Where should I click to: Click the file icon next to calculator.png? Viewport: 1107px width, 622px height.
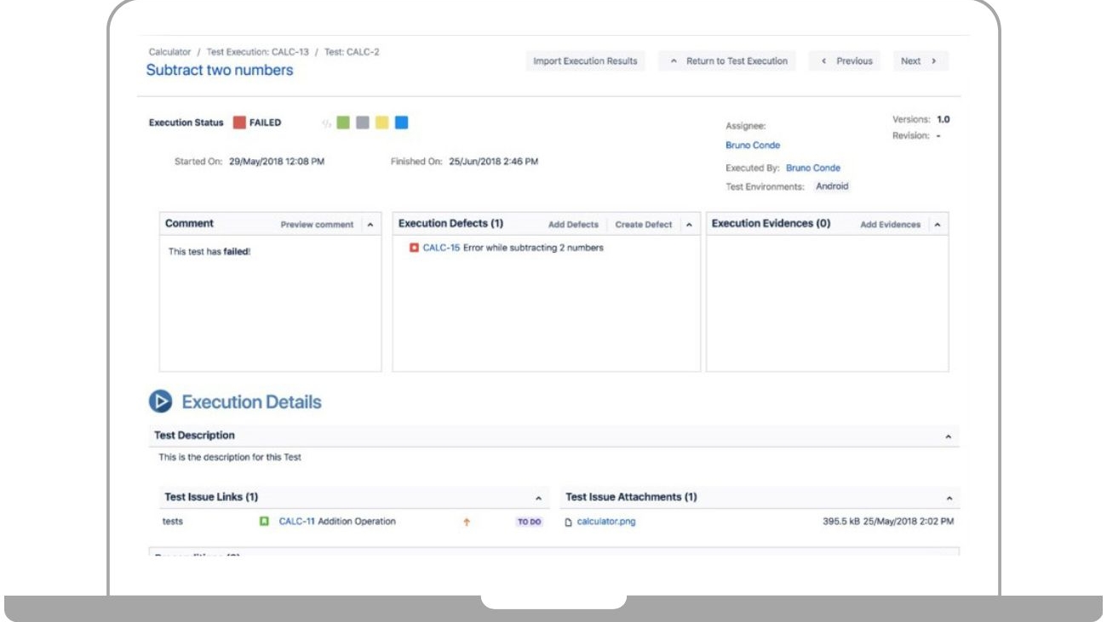click(569, 522)
